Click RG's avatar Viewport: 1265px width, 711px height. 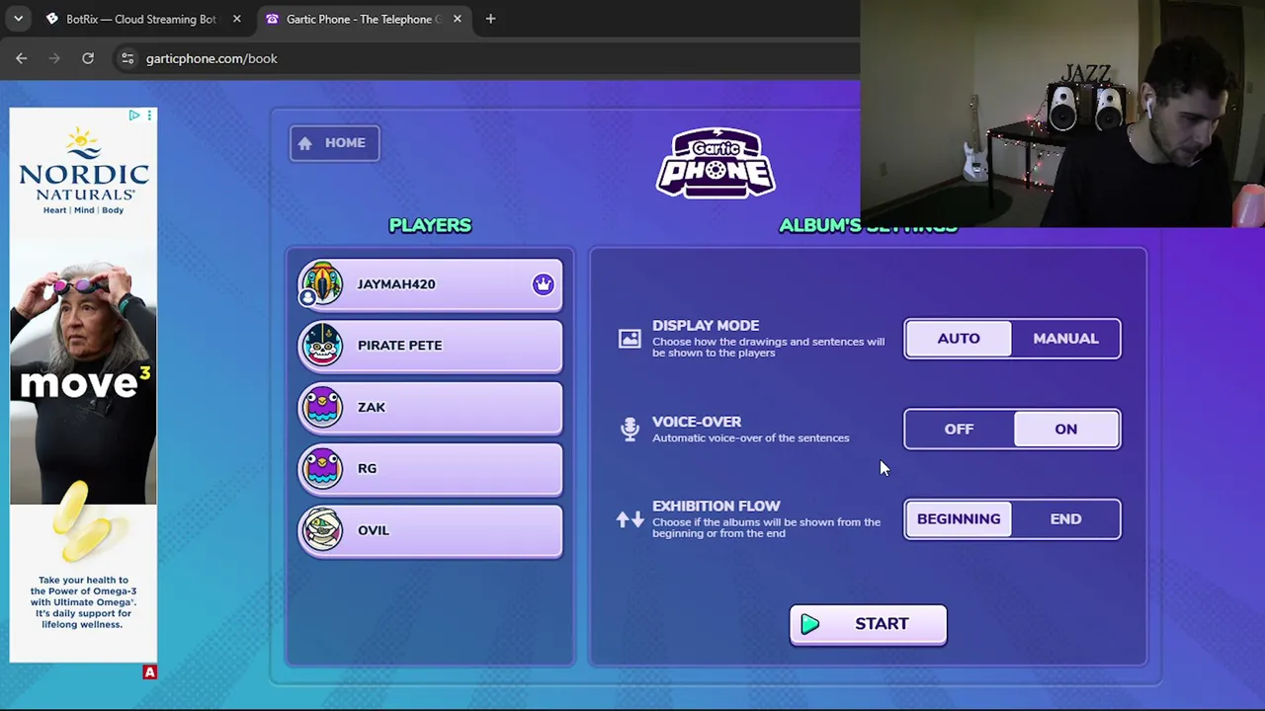tap(322, 468)
